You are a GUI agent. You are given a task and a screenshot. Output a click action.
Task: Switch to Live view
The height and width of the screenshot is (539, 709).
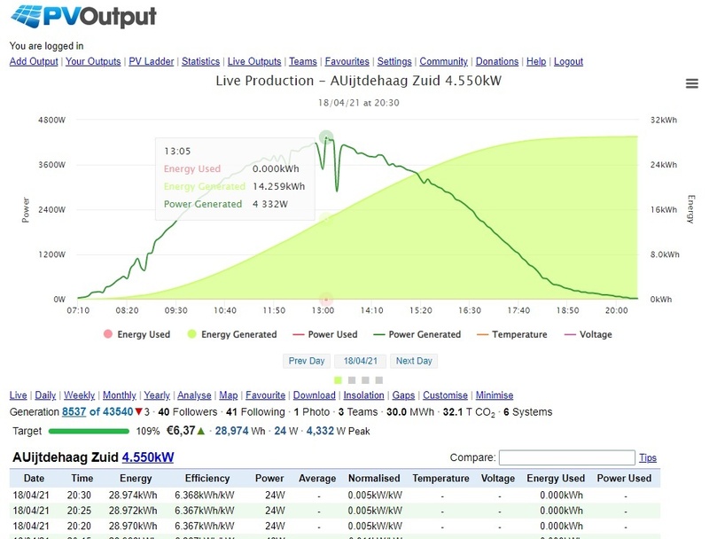coord(18,395)
